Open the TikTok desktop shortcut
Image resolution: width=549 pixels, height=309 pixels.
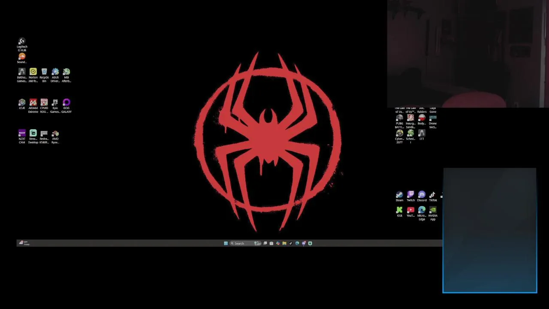[x=433, y=197]
